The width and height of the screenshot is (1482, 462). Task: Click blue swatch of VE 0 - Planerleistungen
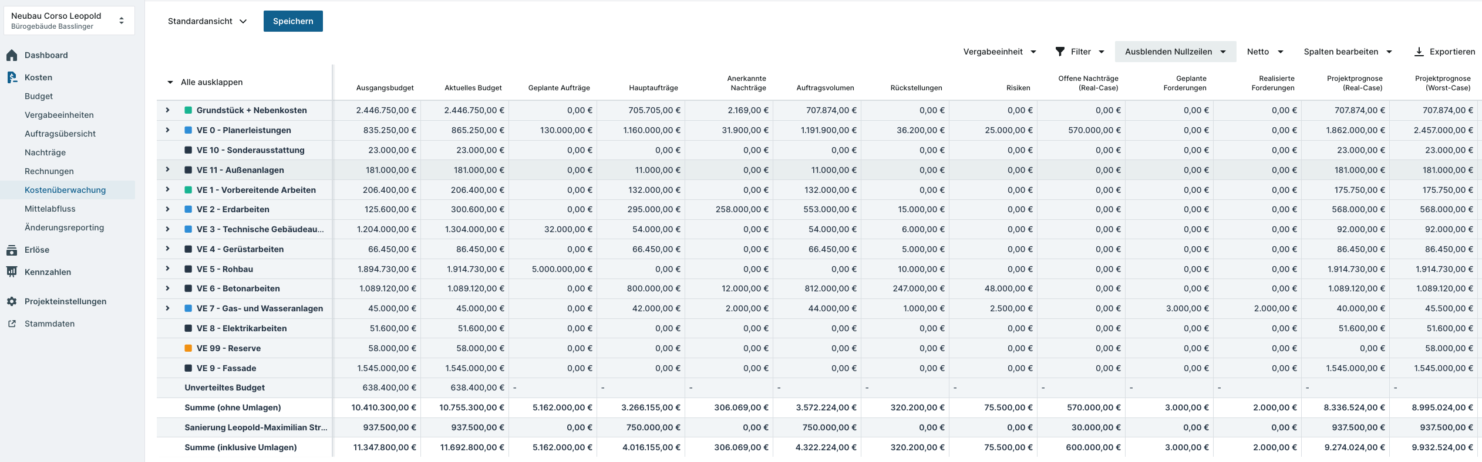point(188,130)
